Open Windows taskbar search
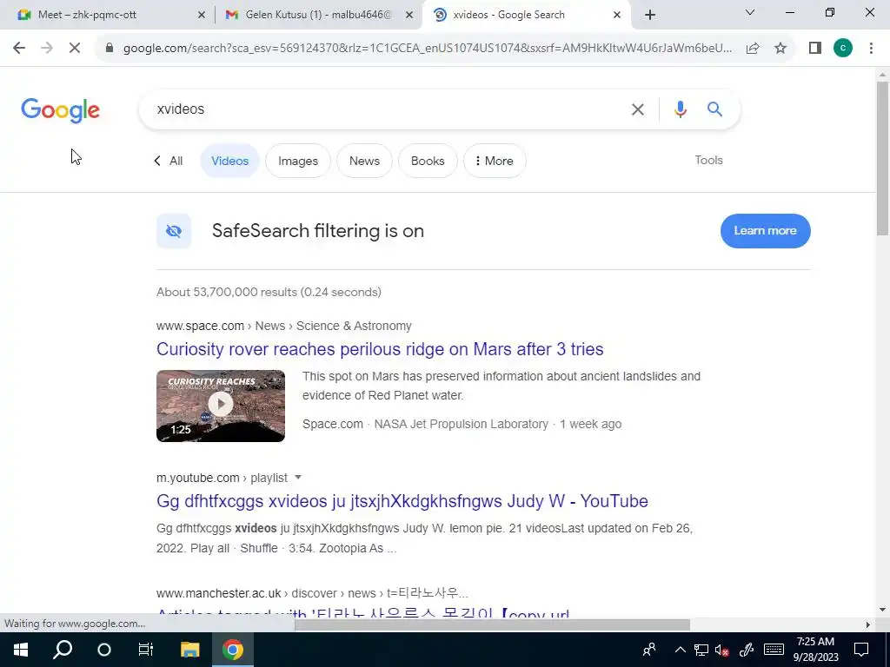The image size is (890, 667). click(x=63, y=650)
